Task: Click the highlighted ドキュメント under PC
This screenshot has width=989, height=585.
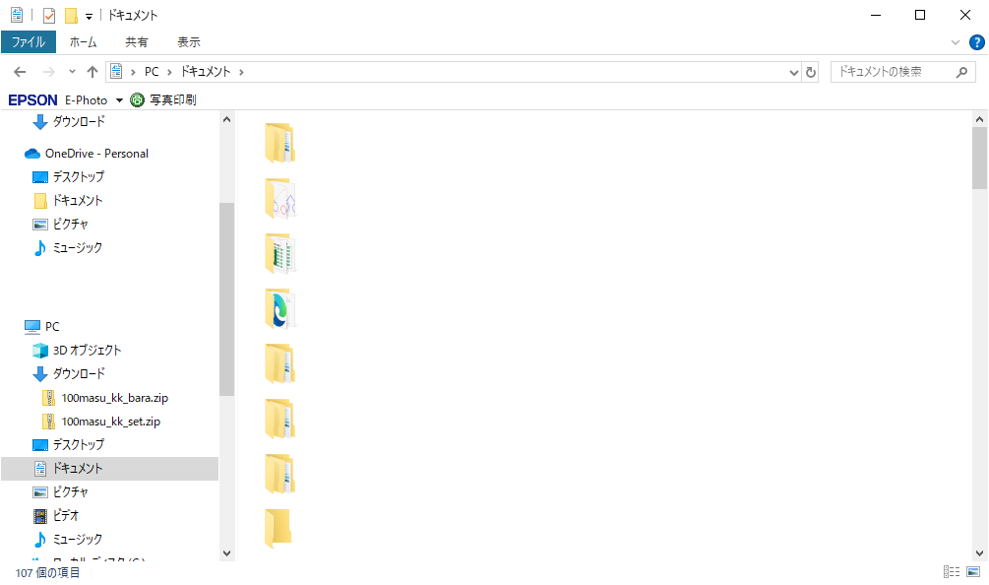Action: tap(110, 468)
